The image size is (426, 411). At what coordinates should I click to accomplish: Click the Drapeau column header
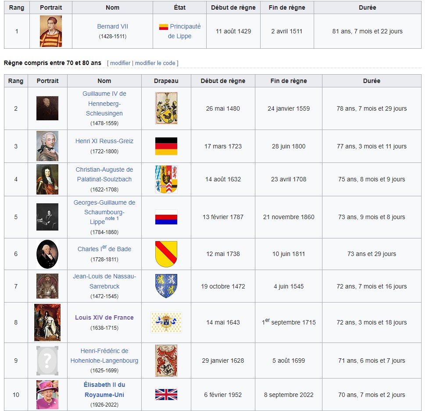pyautogui.click(x=166, y=81)
